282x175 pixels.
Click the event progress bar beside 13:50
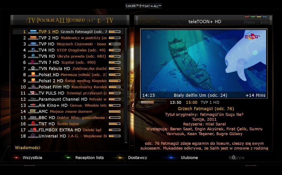point(153,102)
